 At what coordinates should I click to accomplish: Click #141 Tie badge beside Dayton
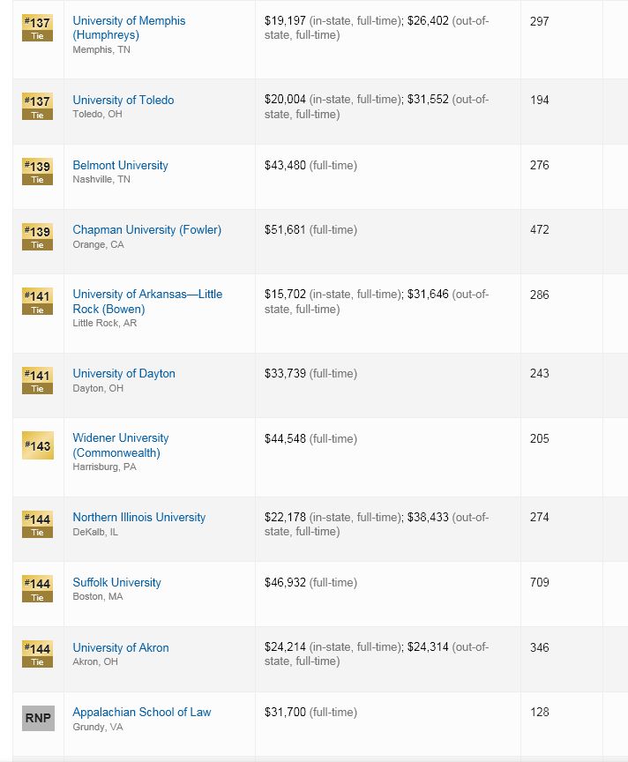37,380
